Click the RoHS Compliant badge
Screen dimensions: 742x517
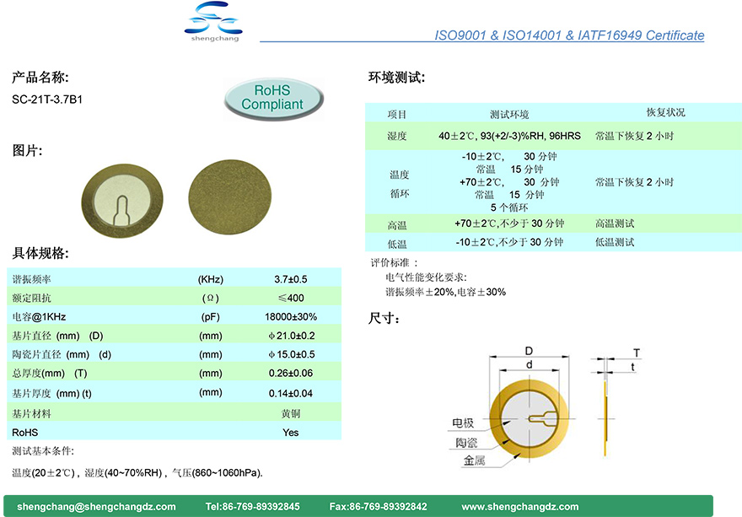[272, 97]
